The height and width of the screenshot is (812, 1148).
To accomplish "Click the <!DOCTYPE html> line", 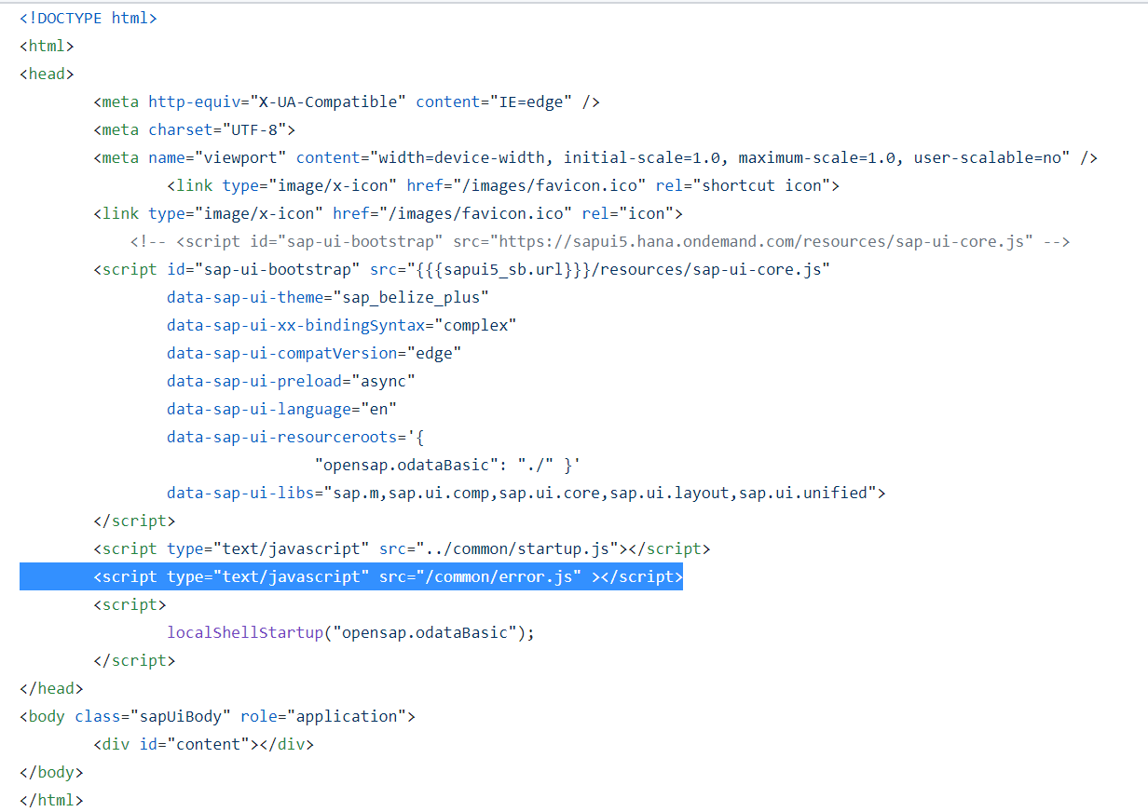I will point(89,18).
